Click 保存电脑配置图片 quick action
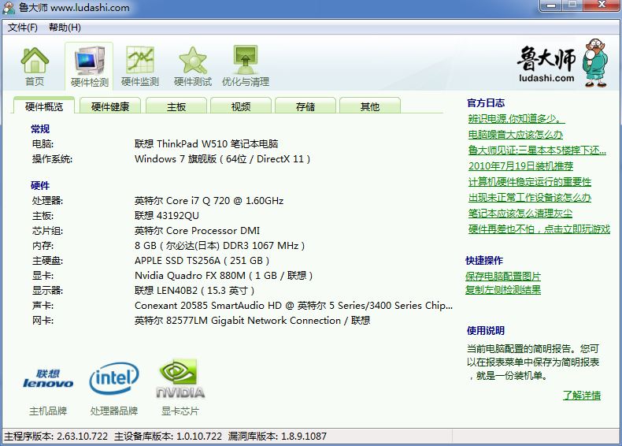Image resolution: width=622 pixels, height=446 pixels. click(503, 277)
